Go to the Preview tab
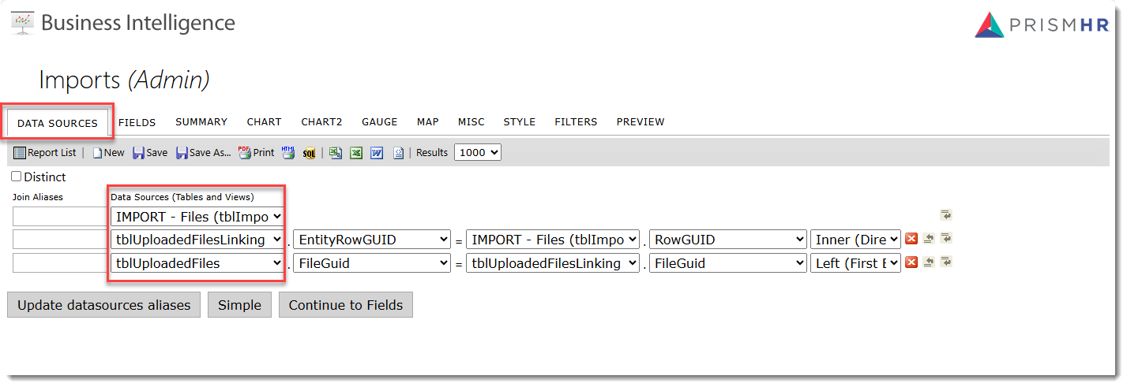This screenshot has height=387, width=1127. (x=640, y=122)
